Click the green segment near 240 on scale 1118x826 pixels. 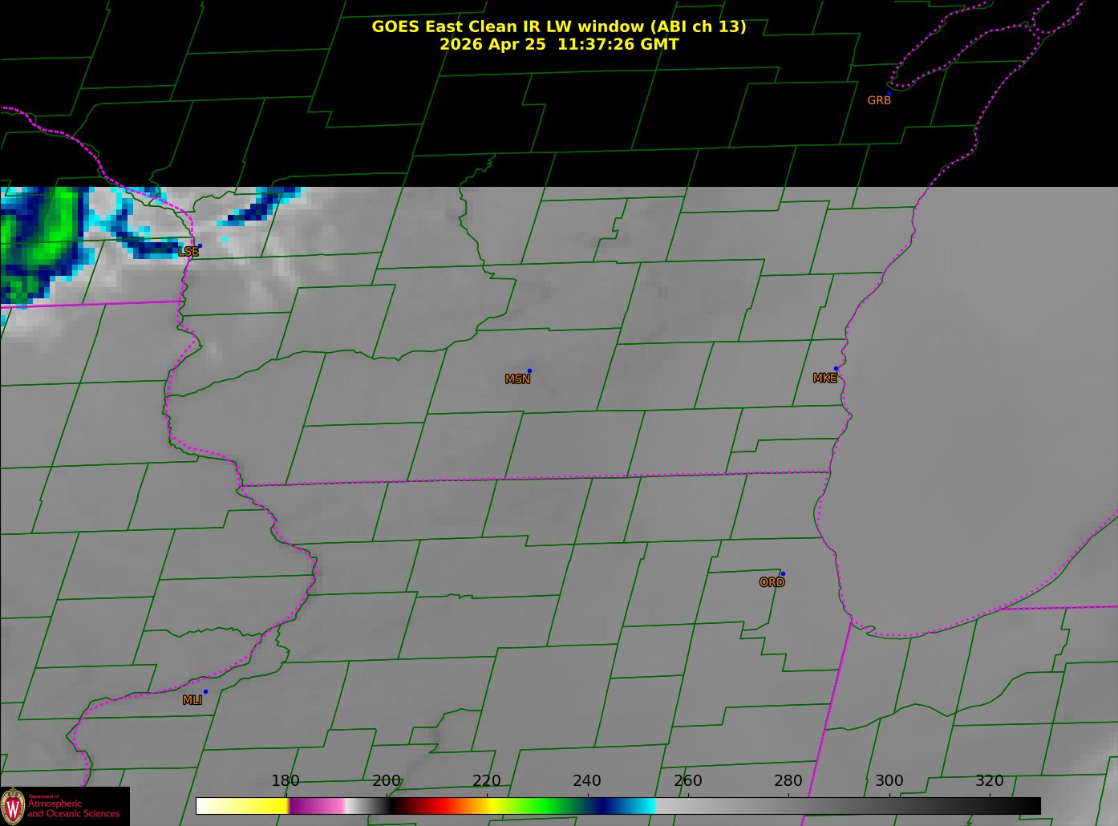coord(545,806)
